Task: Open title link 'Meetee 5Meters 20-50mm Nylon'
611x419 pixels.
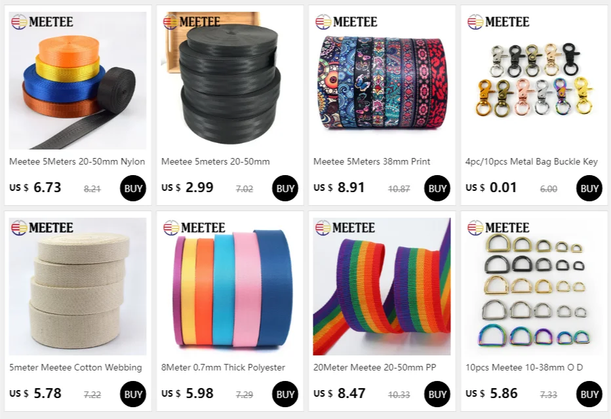Action: click(x=77, y=161)
